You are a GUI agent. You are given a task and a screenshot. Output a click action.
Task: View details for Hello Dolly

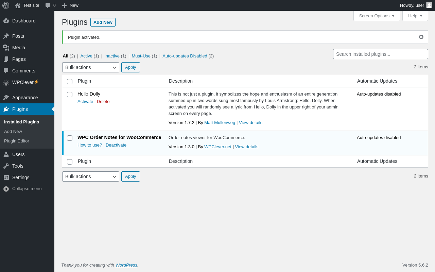(250, 123)
